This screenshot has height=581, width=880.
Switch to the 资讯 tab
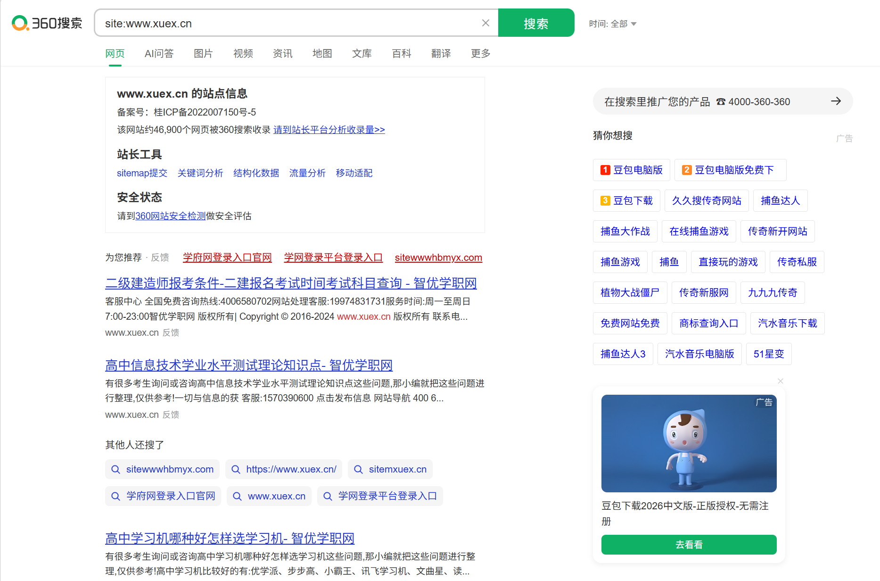[283, 54]
